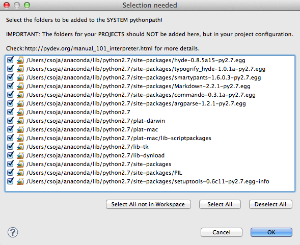This screenshot has width=300, height=245.
Task: Uncheck the lib-dynload folder checkbox
Action: click(x=10, y=155)
